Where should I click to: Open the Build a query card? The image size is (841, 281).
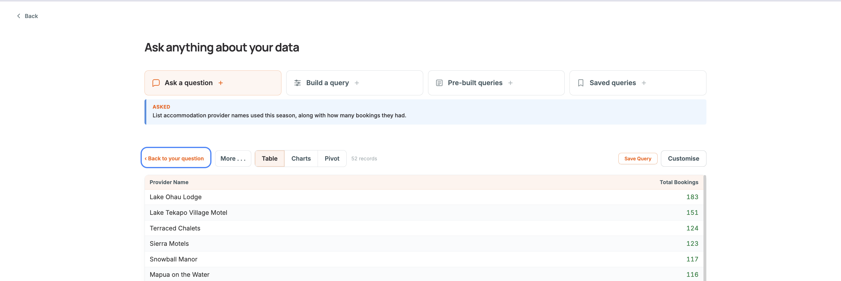coord(354,83)
